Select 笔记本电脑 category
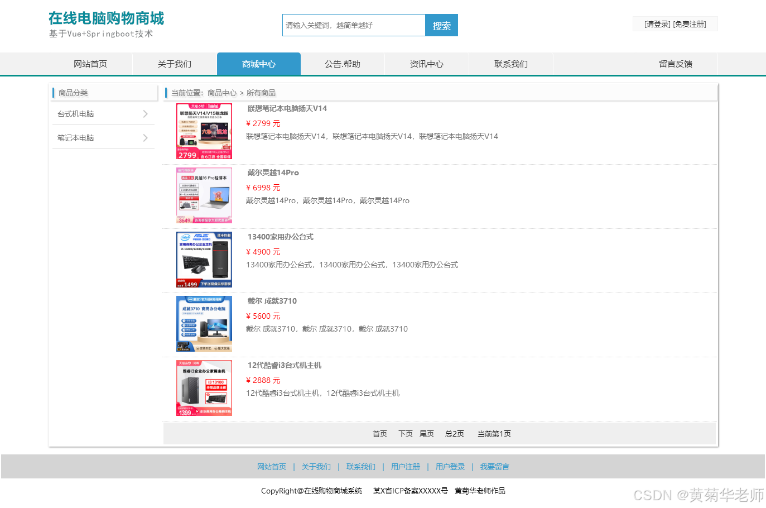Image resolution: width=766 pixels, height=508 pixels. pyautogui.click(x=75, y=138)
